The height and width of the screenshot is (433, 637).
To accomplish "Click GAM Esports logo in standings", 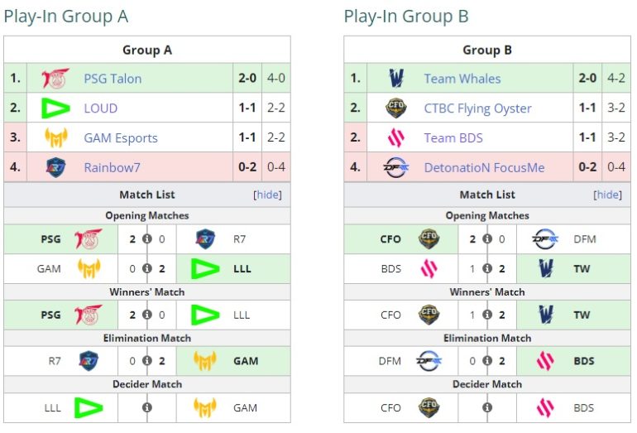I will (x=56, y=138).
